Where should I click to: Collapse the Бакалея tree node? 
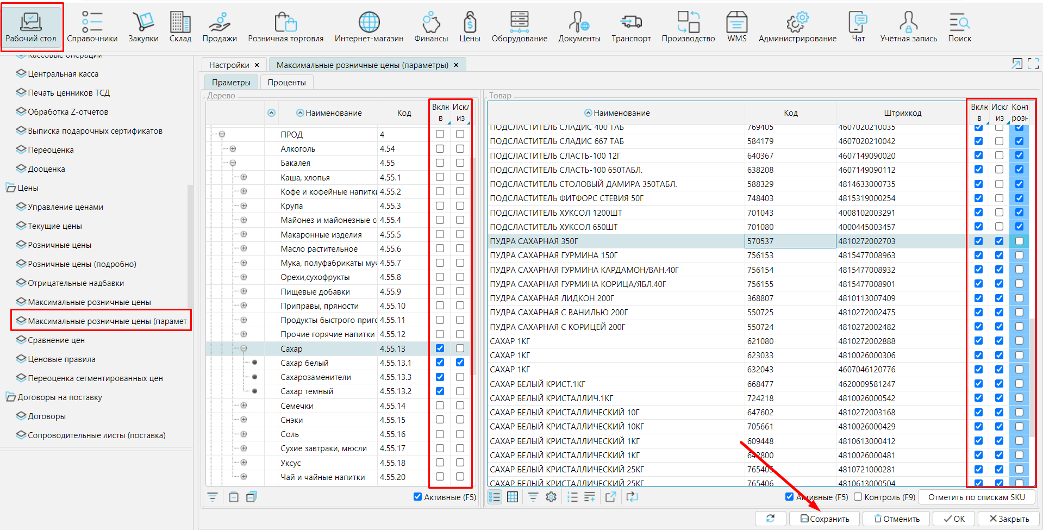point(233,163)
